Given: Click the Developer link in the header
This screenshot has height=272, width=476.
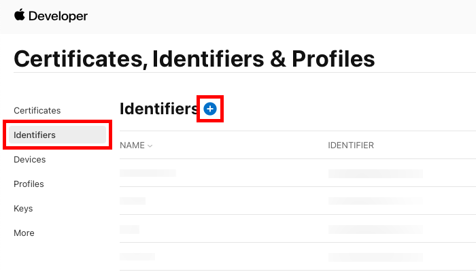Looking at the screenshot, I should click(57, 16).
